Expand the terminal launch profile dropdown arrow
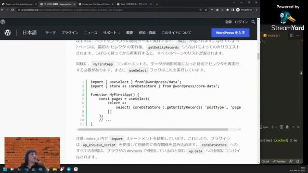Screen dimensions: 308x173 pos(276,127)
